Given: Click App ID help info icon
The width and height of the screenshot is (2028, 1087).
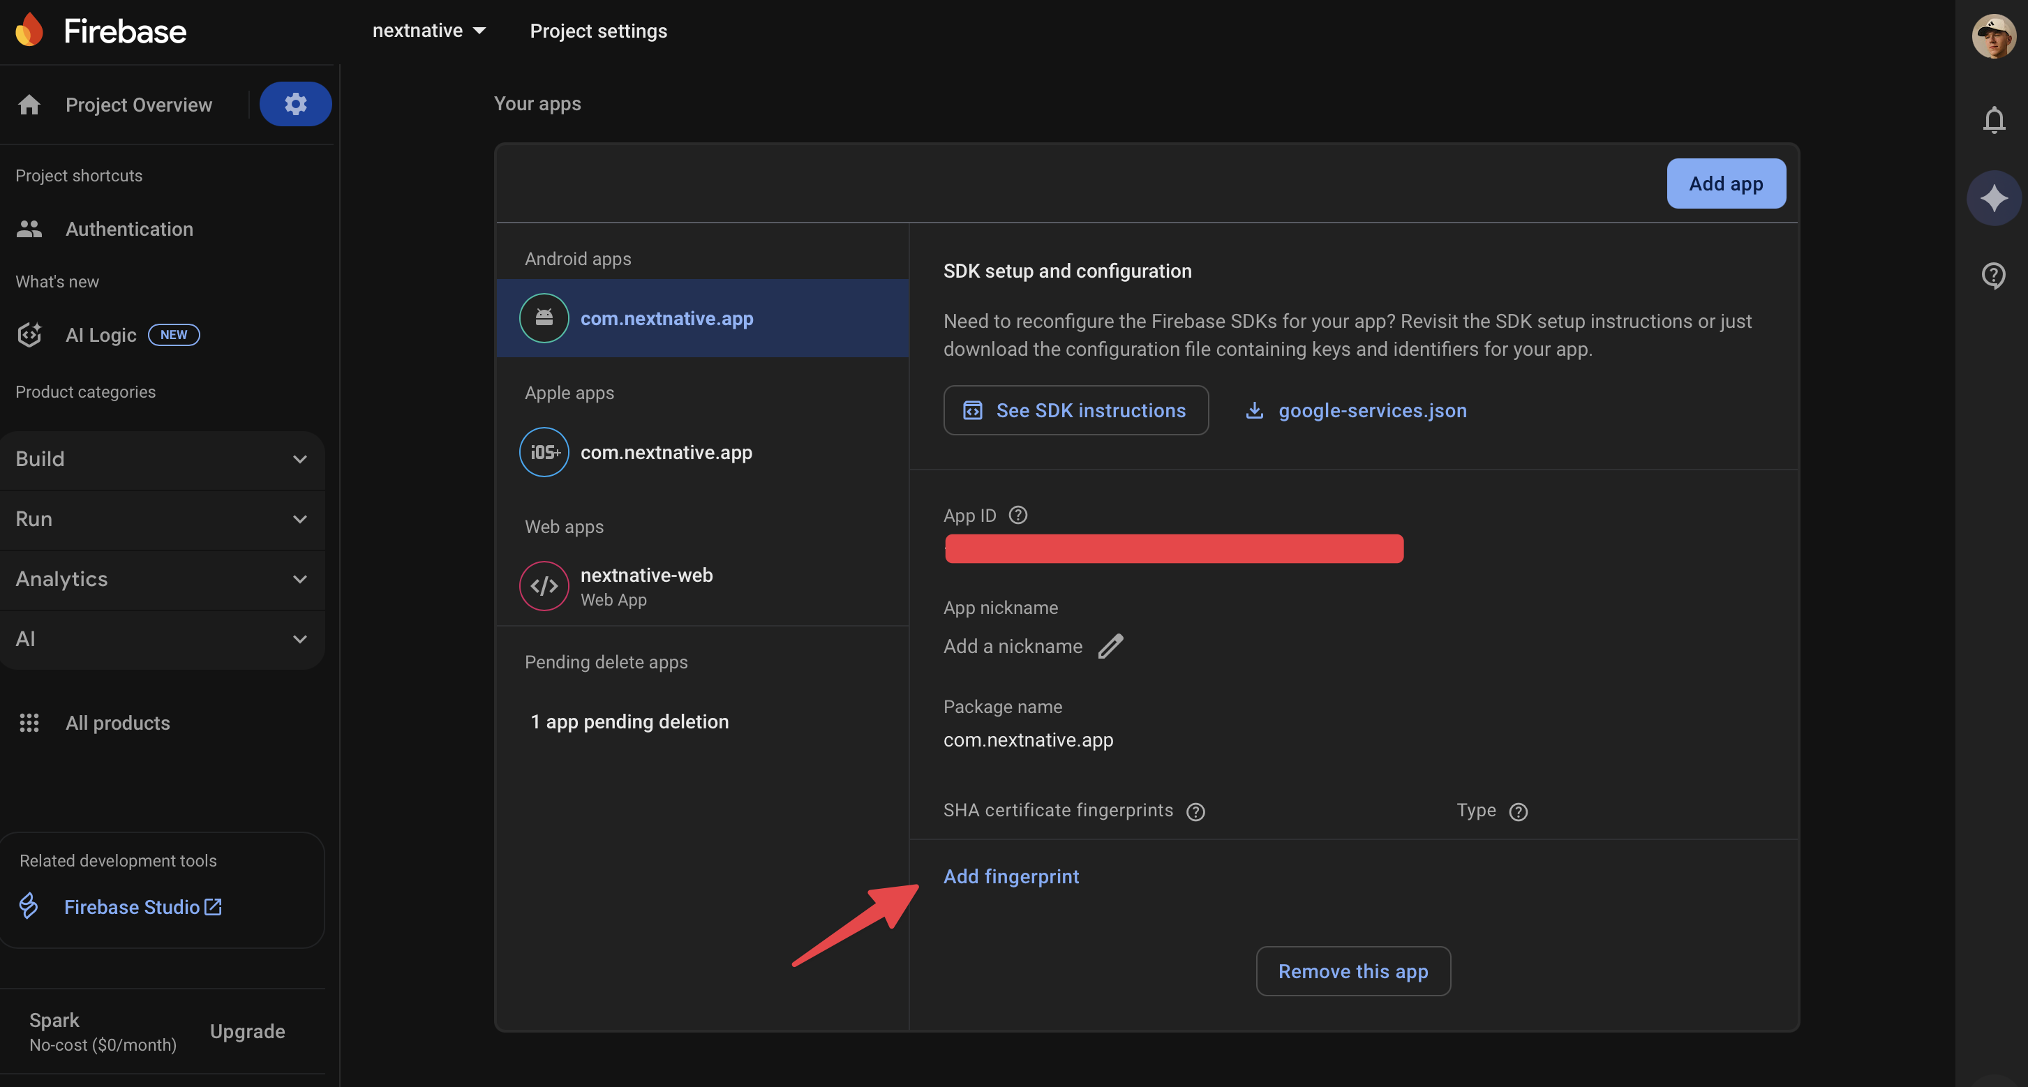Looking at the screenshot, I should point(1018,515).
